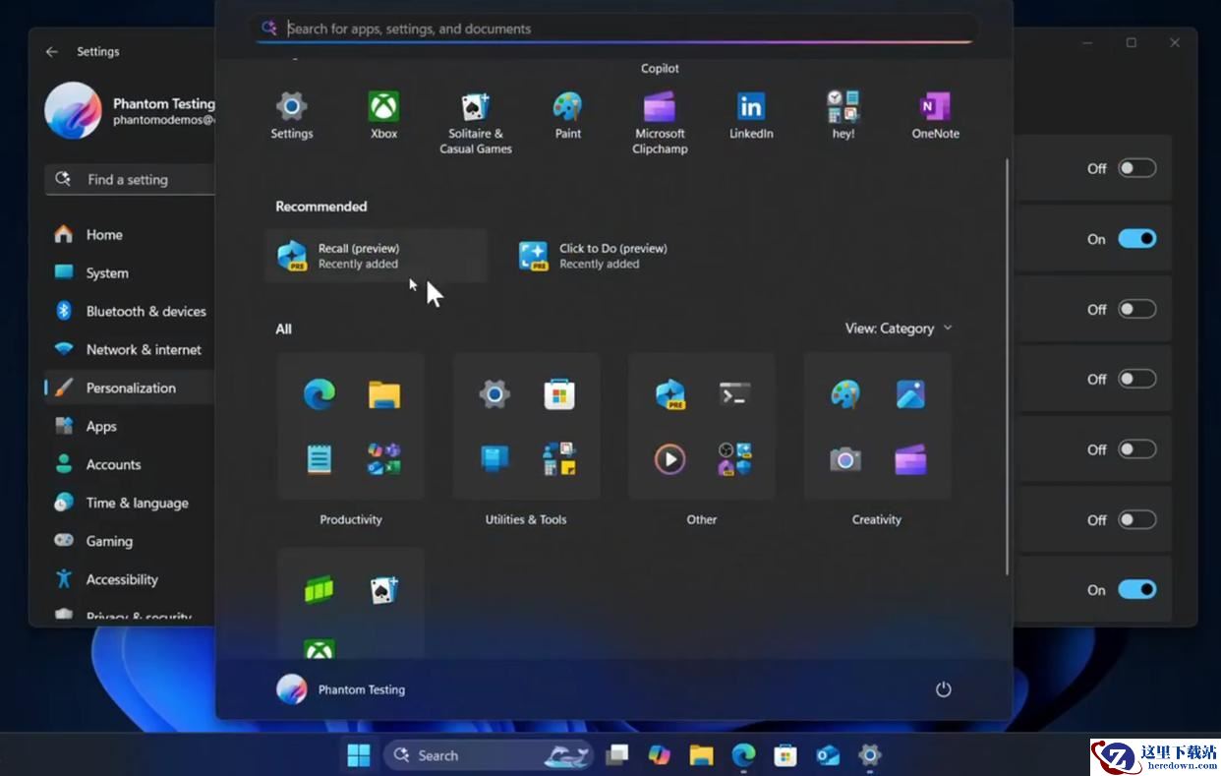Open the hey! pinned folder
Image resolution: width=1221 pixels, height=776 pixels.
click(843, 115)
